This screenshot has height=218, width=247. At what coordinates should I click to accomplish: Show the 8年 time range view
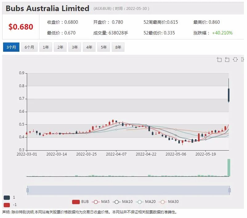118,47
